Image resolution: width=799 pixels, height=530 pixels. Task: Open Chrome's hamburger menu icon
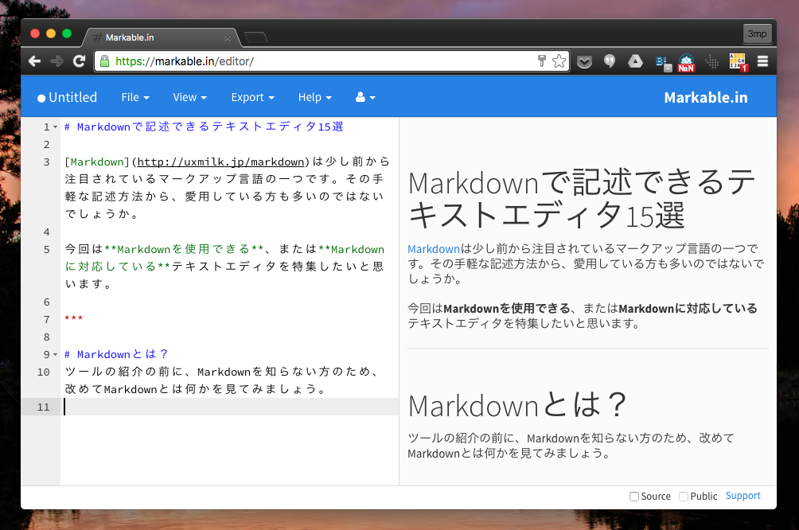(x=762, y=61)
